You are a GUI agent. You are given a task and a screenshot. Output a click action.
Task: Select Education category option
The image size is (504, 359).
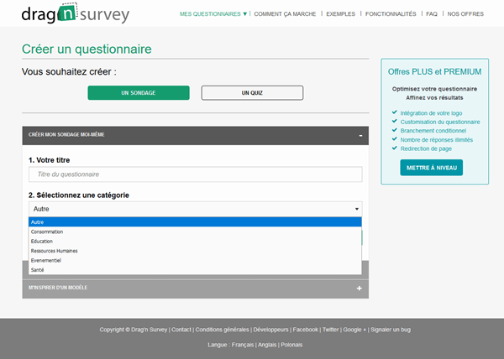click(195, 242)
